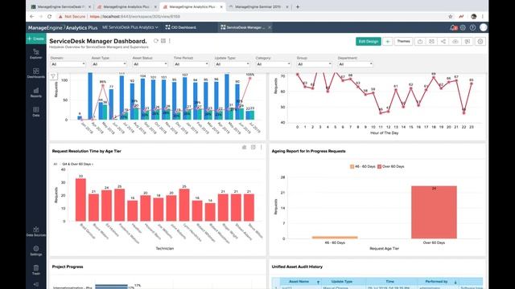The width and height of the screenshot is (515, 289).
Task: Click the Time column header in audit table
Action: (x=389, y=282)
